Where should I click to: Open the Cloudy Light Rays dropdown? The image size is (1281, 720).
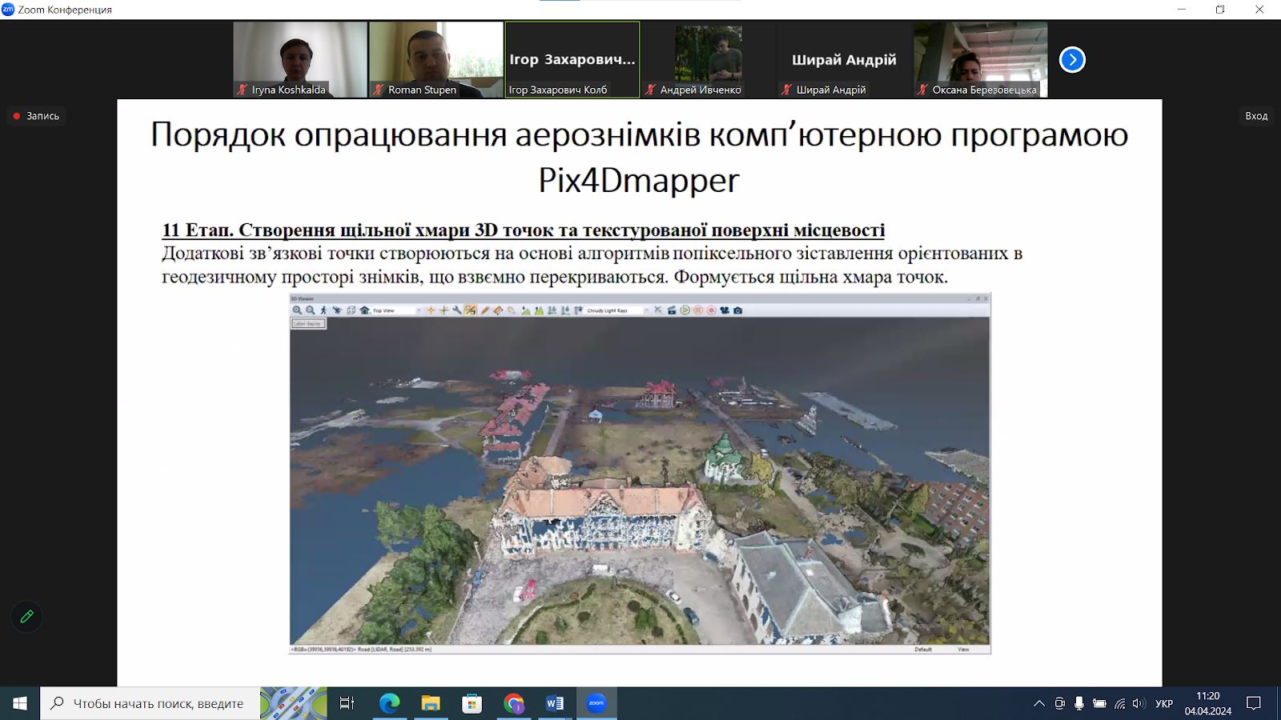617,310
